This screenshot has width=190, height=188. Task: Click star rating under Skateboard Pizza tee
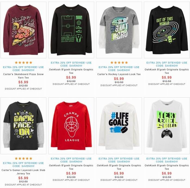click(x=23, y=62)
